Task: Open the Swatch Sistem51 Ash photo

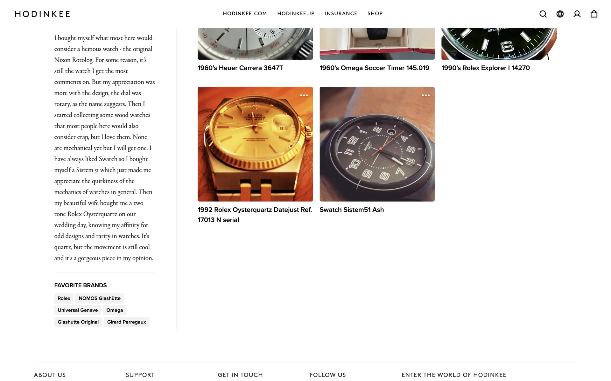Action: [377, 144]
